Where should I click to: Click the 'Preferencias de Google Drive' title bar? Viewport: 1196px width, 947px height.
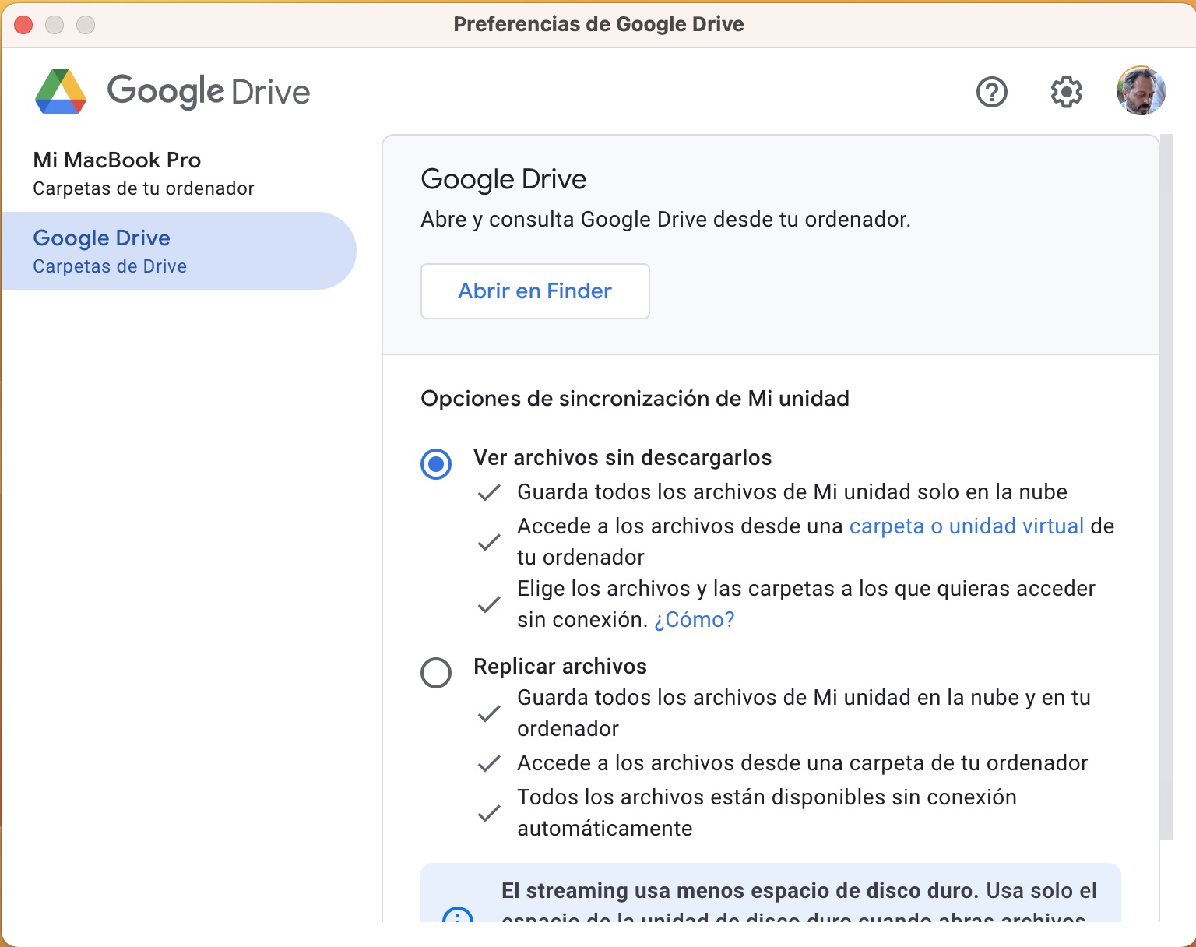click(598, 25)
